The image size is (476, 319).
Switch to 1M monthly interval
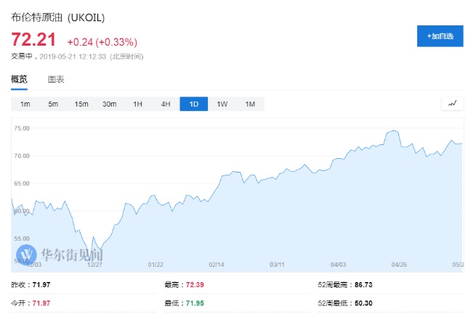250,104
